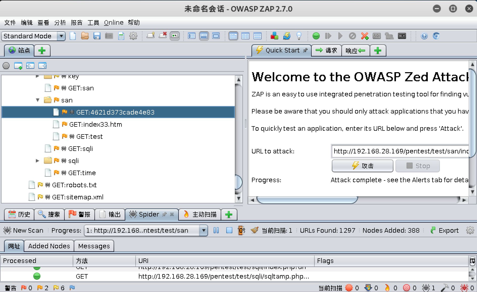Open the spider Progress scan dropdown

146,230
